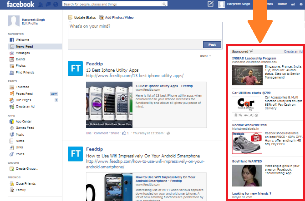Click the search magnifier button
The height and width of the screenshot is (201, 305).
coord(164,4)
